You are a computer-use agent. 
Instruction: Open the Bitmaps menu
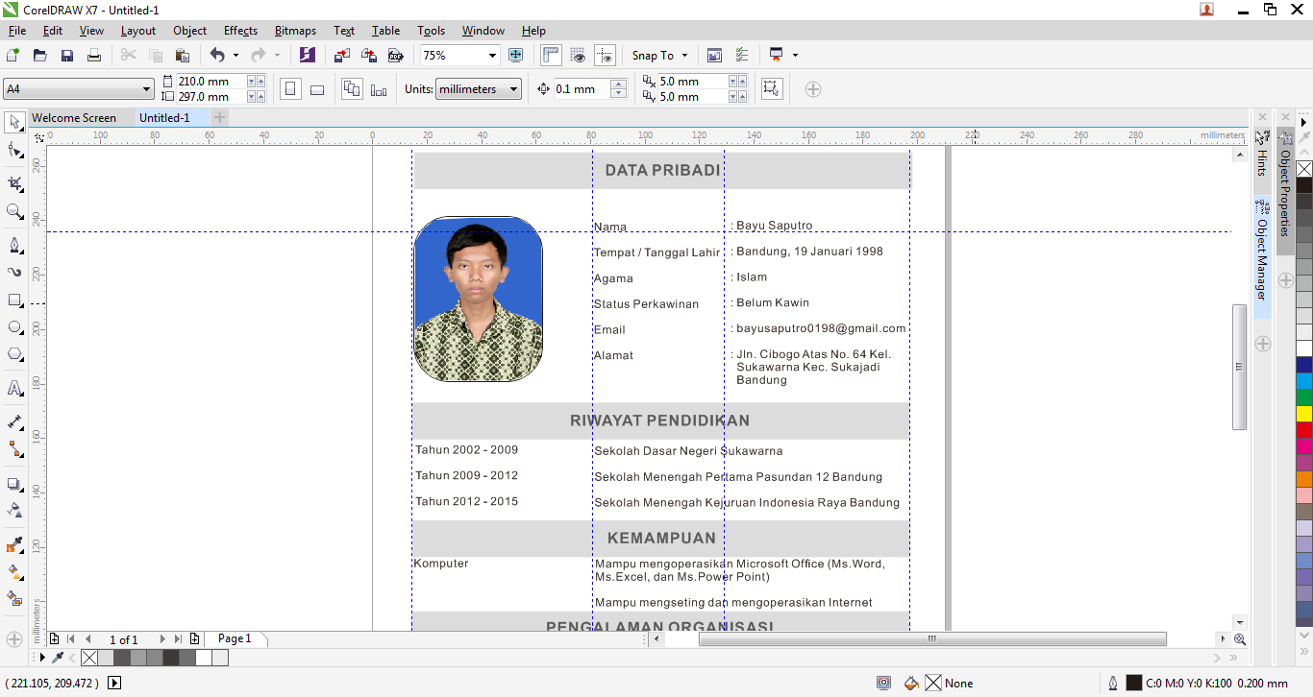295,30
